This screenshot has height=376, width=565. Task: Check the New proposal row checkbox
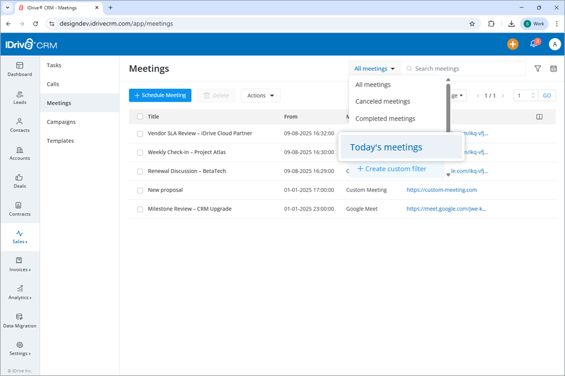pos(139,189)
